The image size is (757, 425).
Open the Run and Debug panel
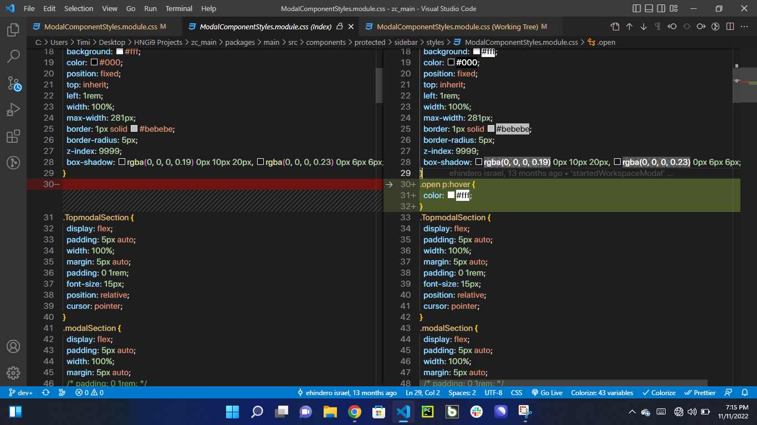14,109
